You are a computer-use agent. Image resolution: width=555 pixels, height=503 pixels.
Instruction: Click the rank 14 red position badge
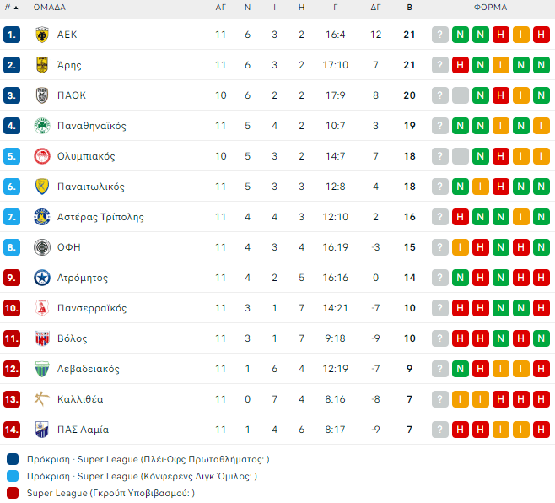tap(12, 430)
